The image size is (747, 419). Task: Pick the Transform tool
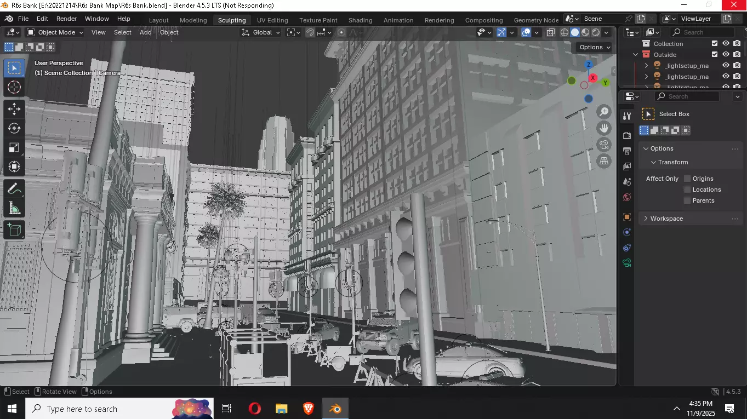pos(14,167)
